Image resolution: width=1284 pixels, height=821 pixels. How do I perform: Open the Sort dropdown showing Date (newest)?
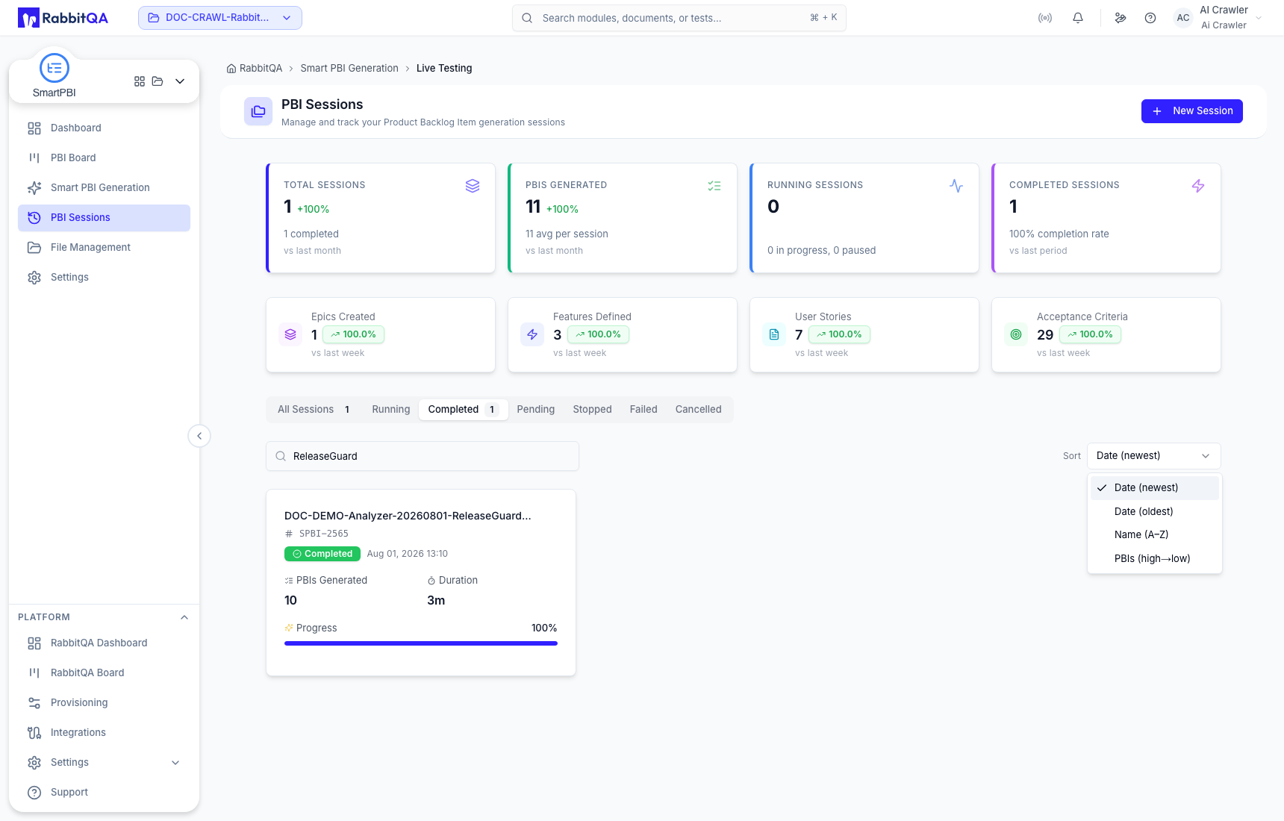pyautogui.click(x=1154, y=456)
